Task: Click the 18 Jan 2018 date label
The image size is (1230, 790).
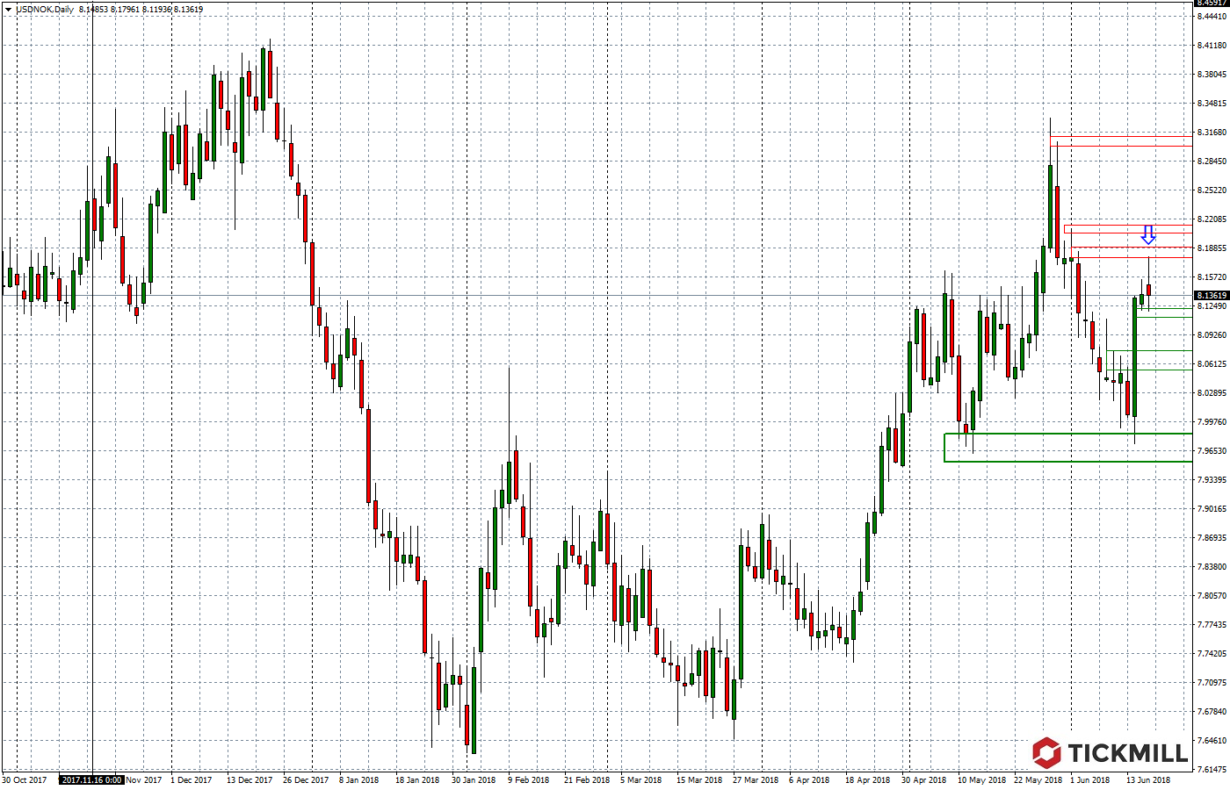Action: pos(417,779)
